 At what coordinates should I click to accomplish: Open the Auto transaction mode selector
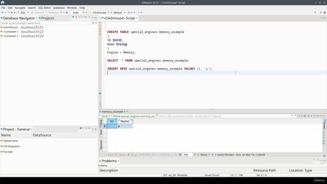(x=76, y=12)
